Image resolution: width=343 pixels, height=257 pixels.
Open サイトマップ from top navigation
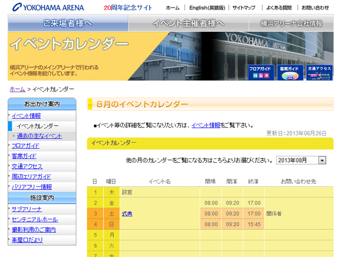tap(244, 8)
